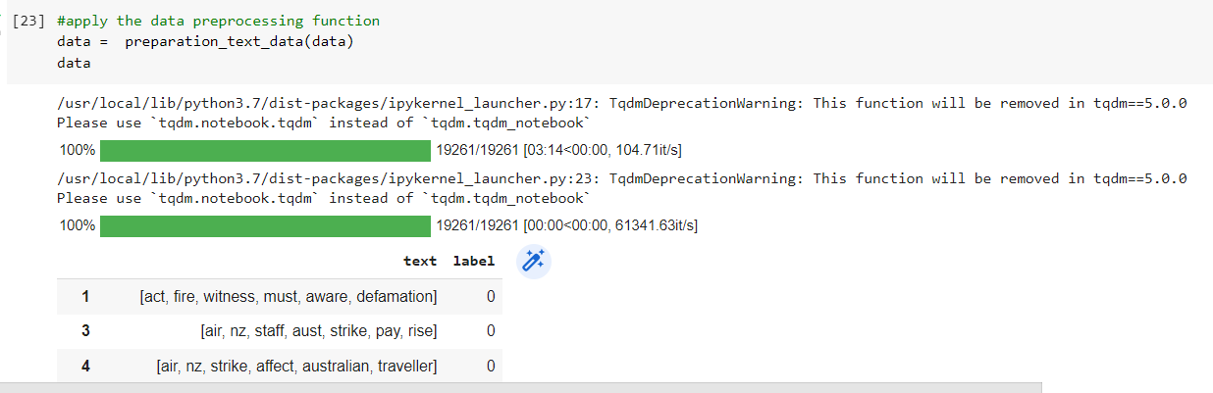Click the second green progress bar
The height and width of the screenshot is (393, 1213).
[x=265, y=225]
